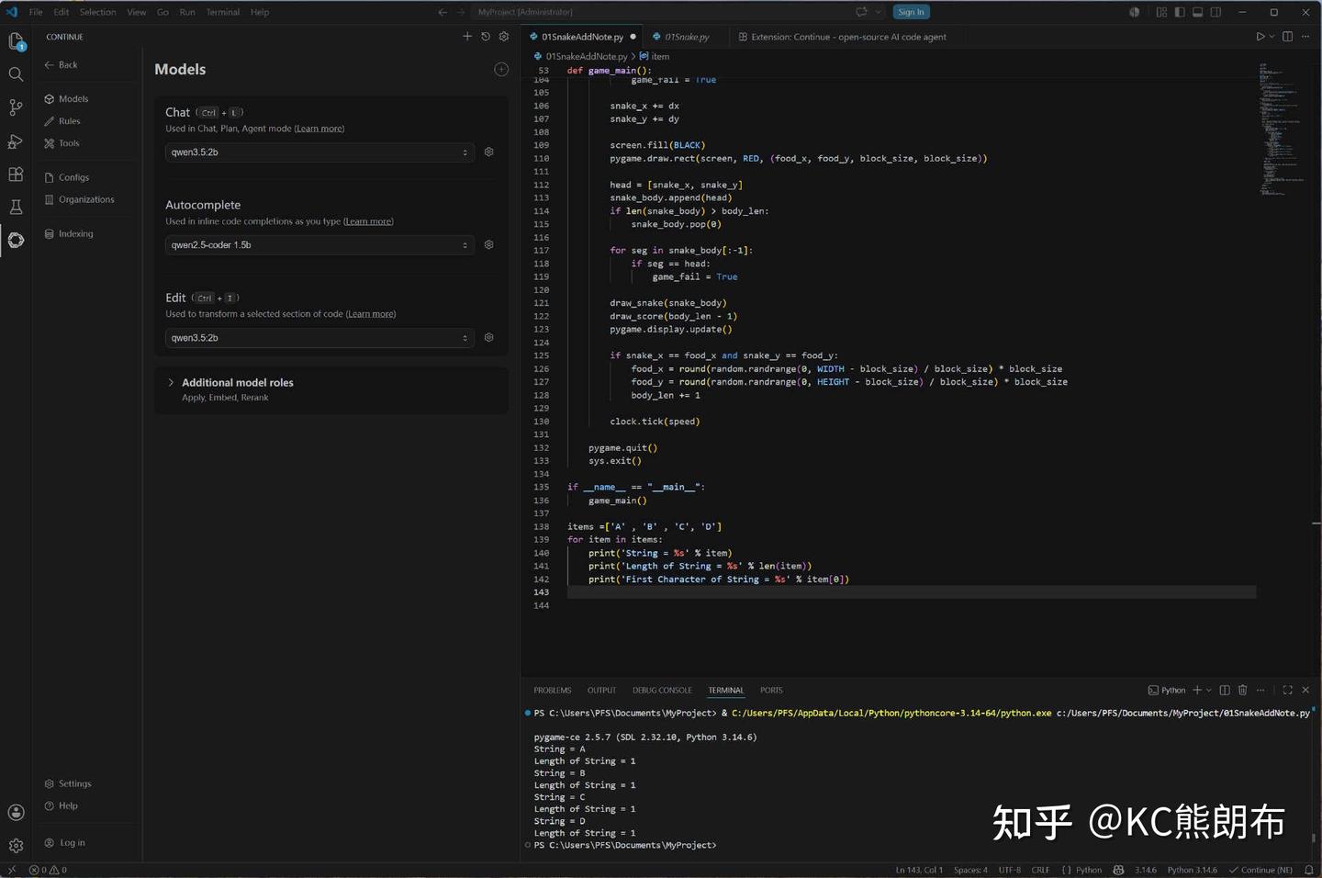This screenshot has width=1322, height=878.
Task: Configure the Chat model gear icon
Action: click(x=489, y=152)
